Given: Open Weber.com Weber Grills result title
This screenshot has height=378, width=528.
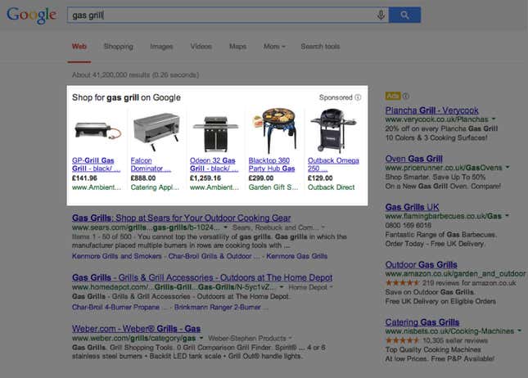Looking at the screenshot, I should [x=137, y=329].
